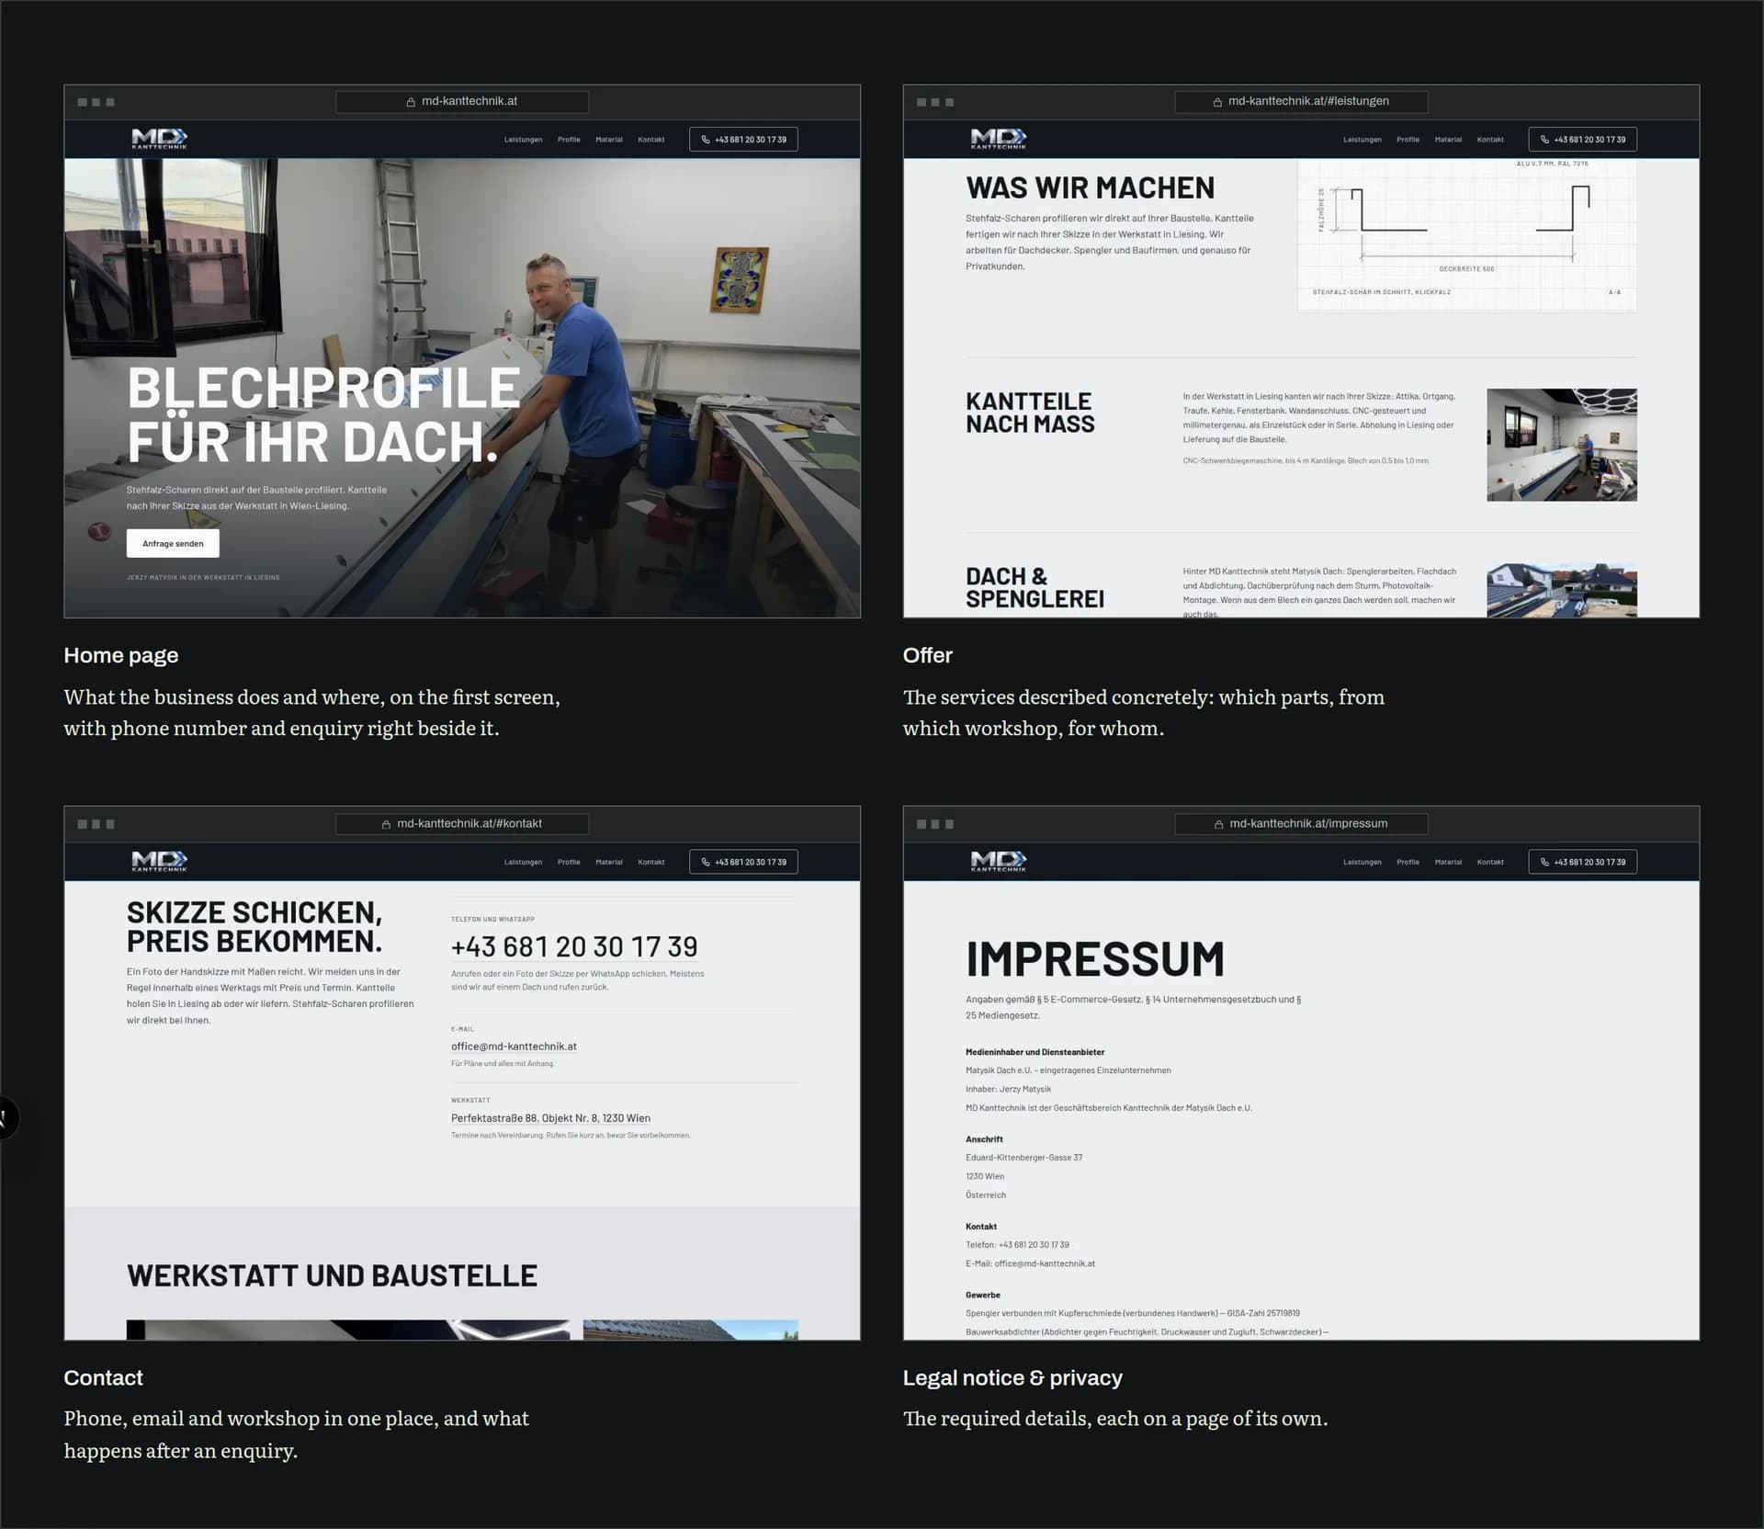Click E-Mail line in Impressum Kontakt section
This screenshot has width=1764, height=1529.
pyautogui.click(x=1030, y=1263)
